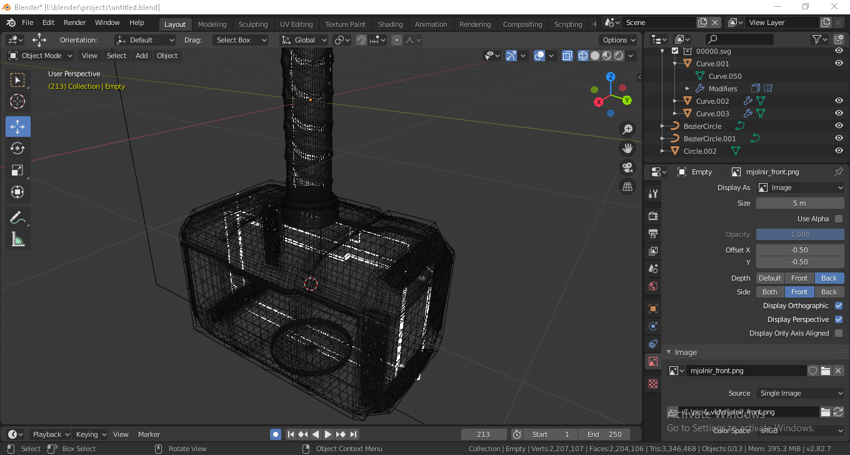Open the Options dropdown
The height and width of the screenshot is (455, 850).
pyautogui.click(x=619, y=40)
